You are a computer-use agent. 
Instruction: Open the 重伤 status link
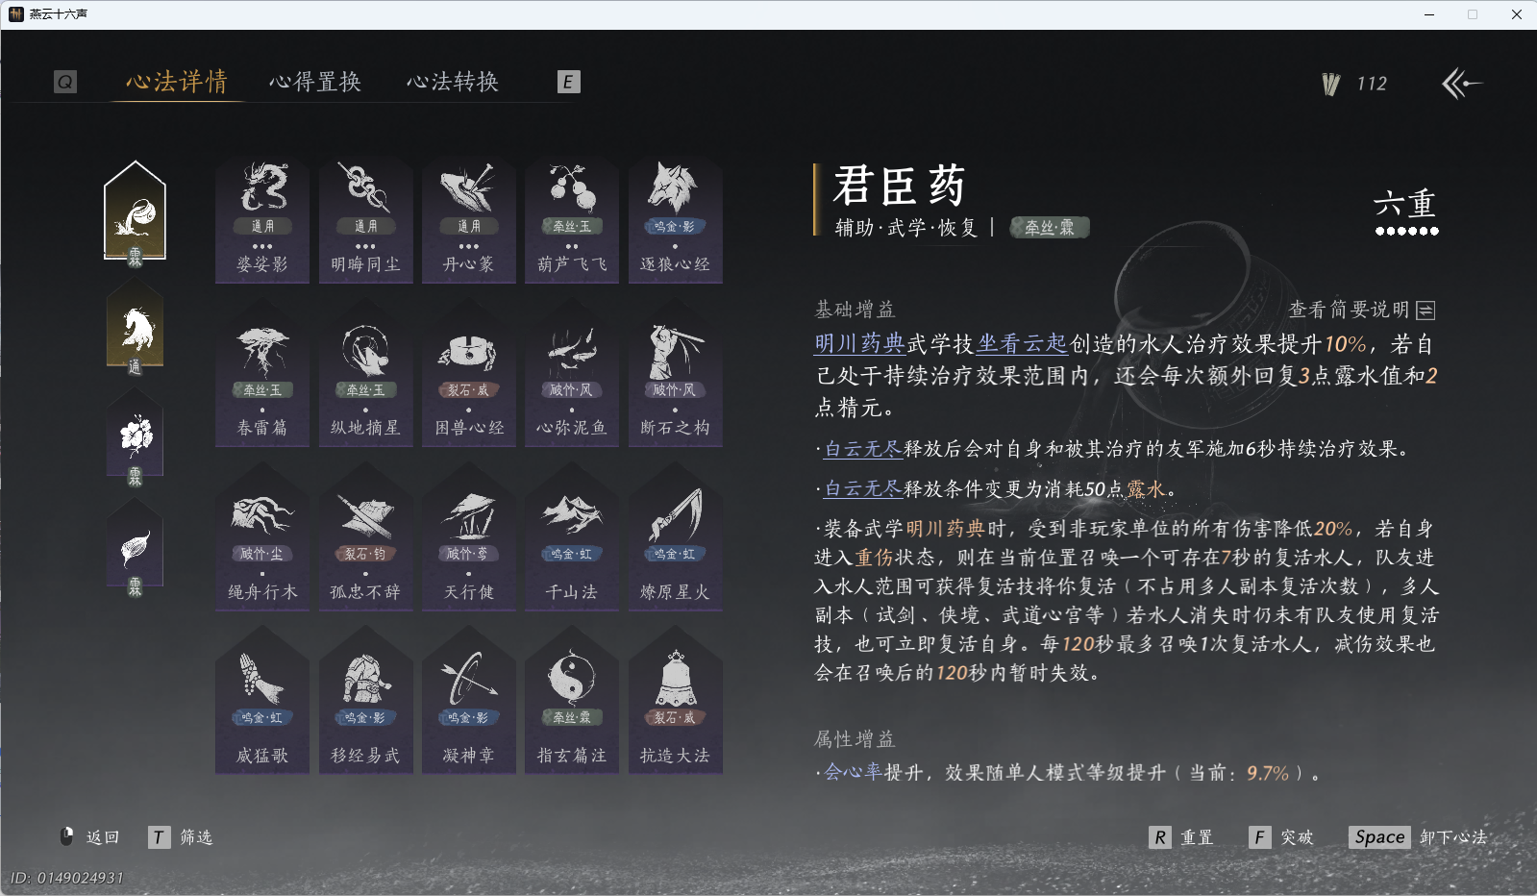(x=875, y=558)
